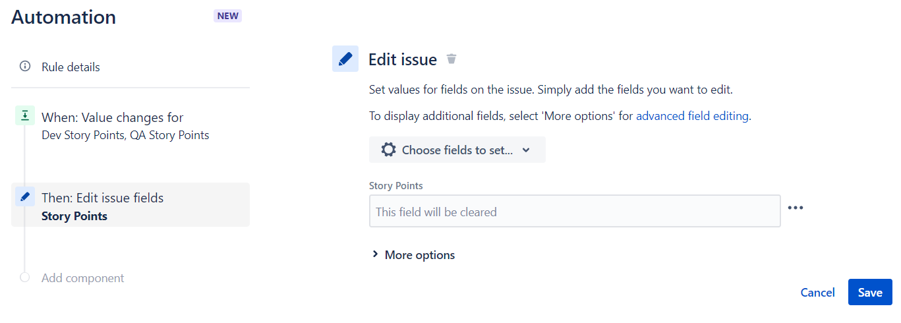
Task: Open the advanced field editing link
Action: 692,116
